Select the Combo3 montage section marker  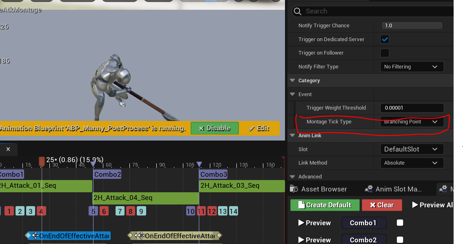pos(214,174)
